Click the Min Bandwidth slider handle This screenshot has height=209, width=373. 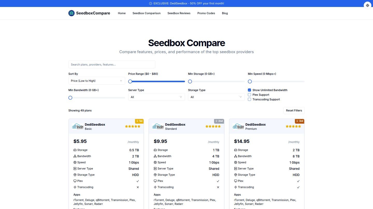(70, 98)
